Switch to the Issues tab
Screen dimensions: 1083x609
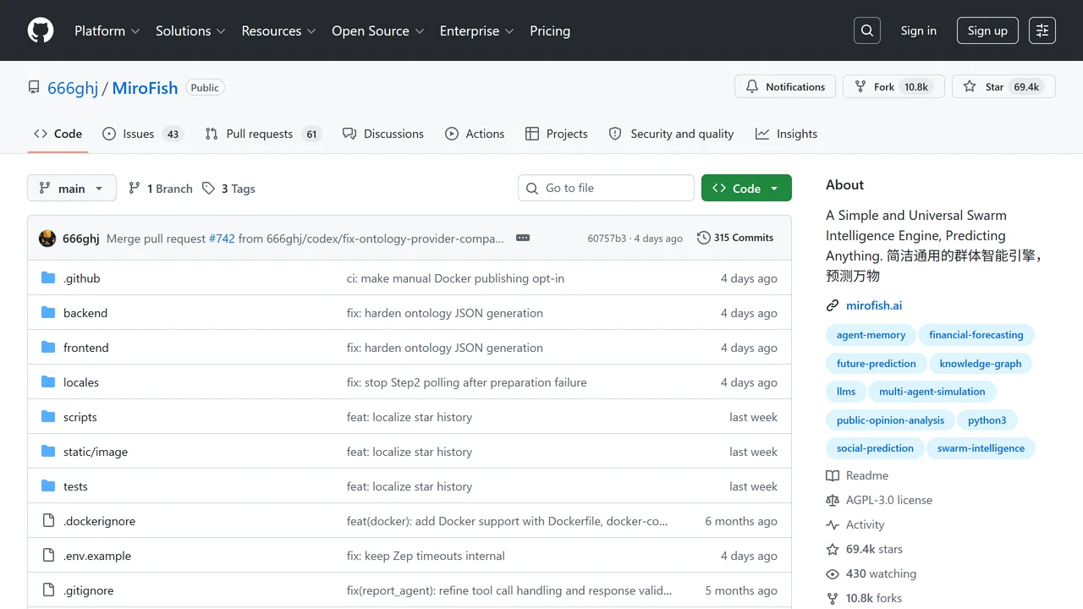143,134
